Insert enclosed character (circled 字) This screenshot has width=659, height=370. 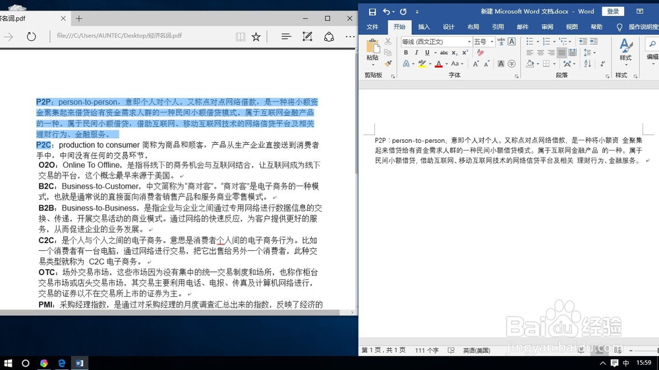coord(511,64)
